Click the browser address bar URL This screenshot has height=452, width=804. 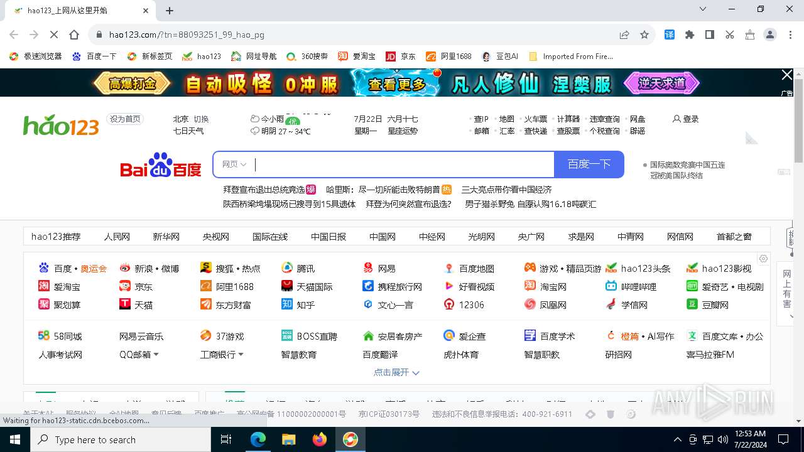[187, 35]
